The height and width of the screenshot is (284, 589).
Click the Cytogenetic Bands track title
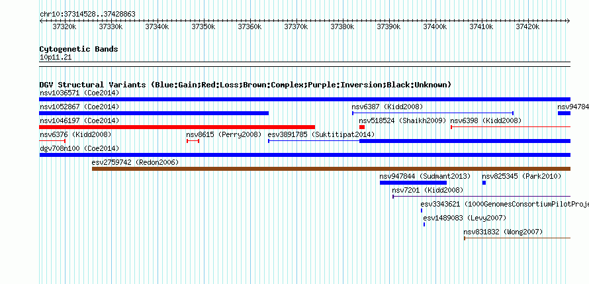point(79,49)
